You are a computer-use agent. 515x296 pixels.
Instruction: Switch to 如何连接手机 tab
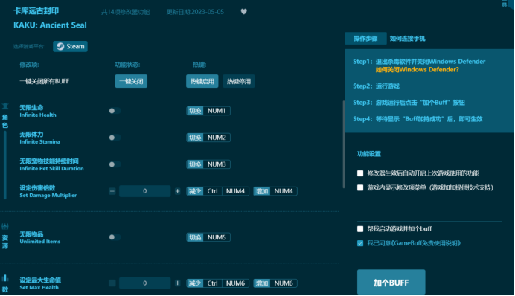pos(407,39)
